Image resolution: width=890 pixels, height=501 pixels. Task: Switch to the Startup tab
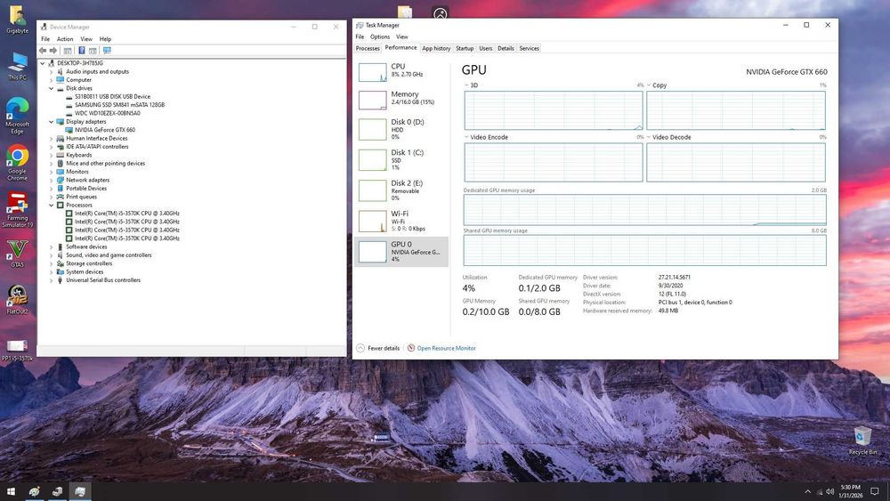coord(465,49)
